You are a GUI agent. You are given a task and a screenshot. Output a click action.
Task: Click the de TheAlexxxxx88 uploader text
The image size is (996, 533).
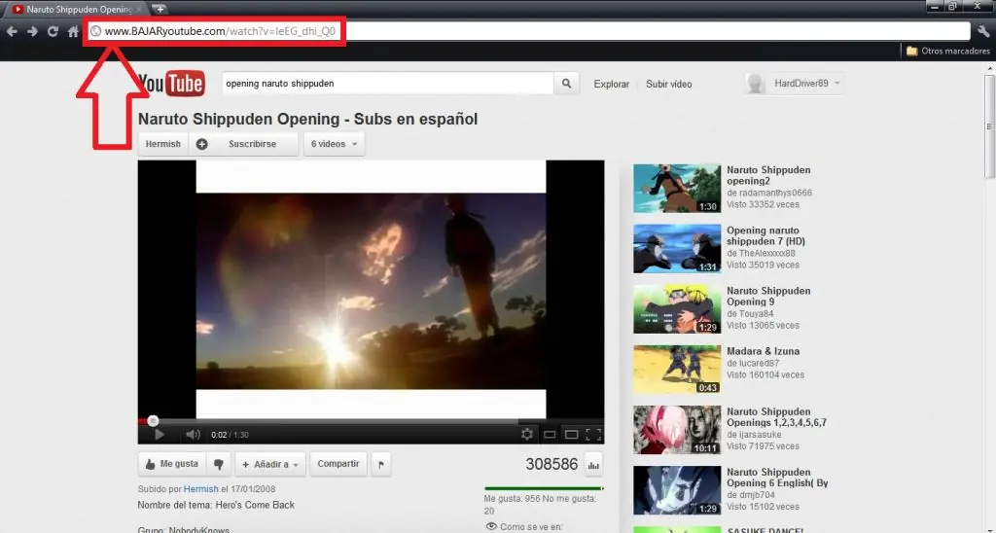pos(761,253)
